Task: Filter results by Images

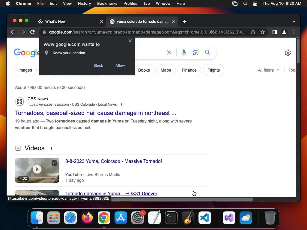Action: (x=25, y=70)
